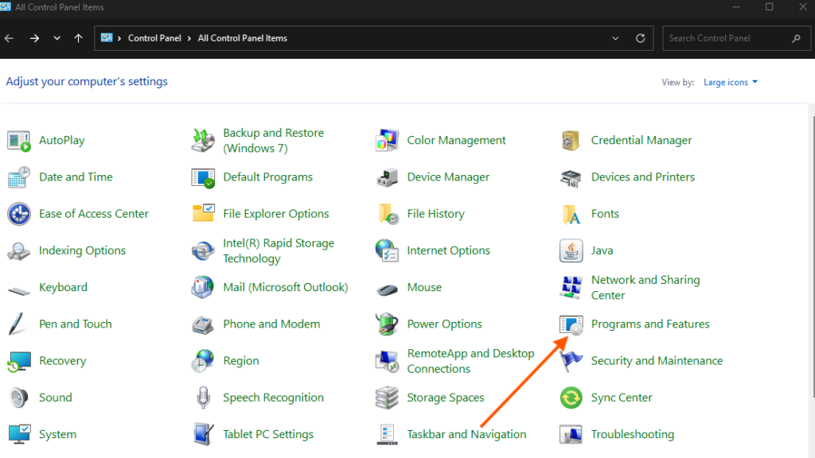Click the Pen and Touch icon

pyautogui.click(x=17, y=324)
